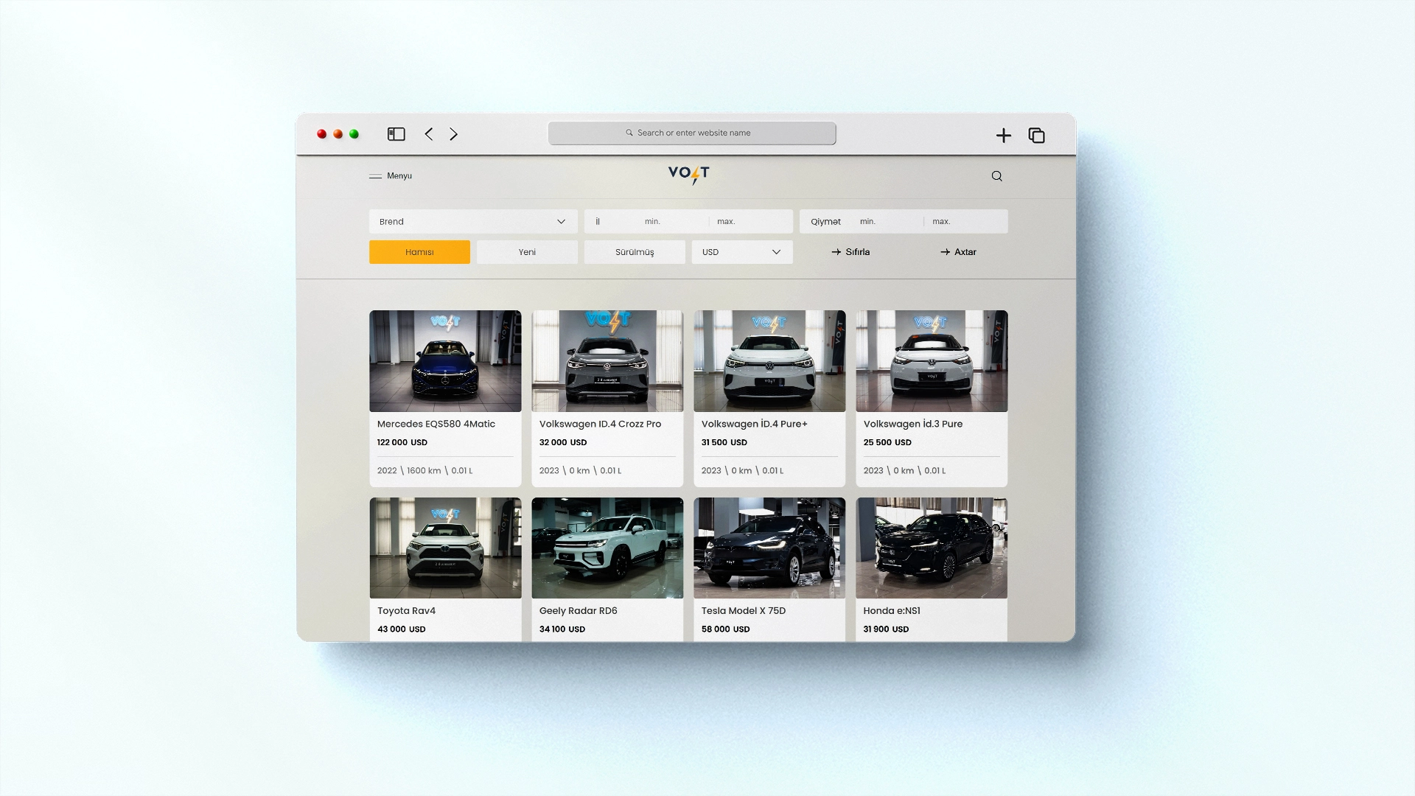Reset filters with Sıfırla

[x=850, y=252]
